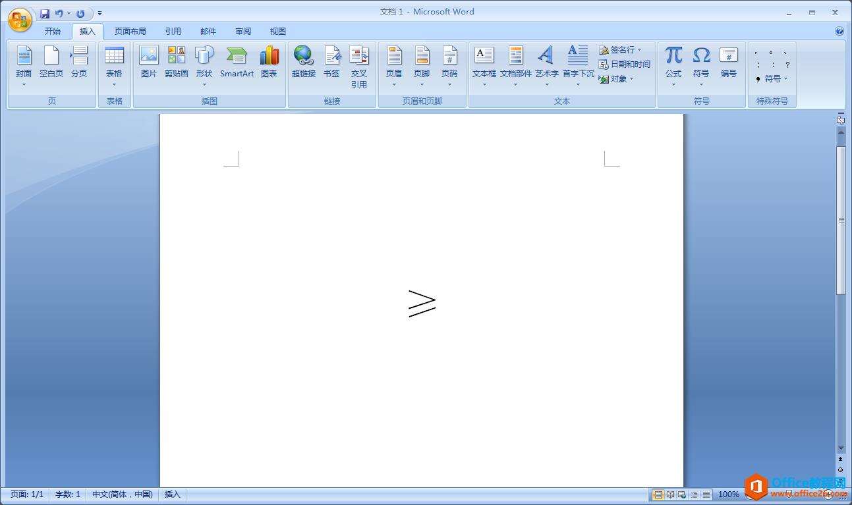Switch to Full Screen Reading view
852x505 pixels.
click(670, 494)
